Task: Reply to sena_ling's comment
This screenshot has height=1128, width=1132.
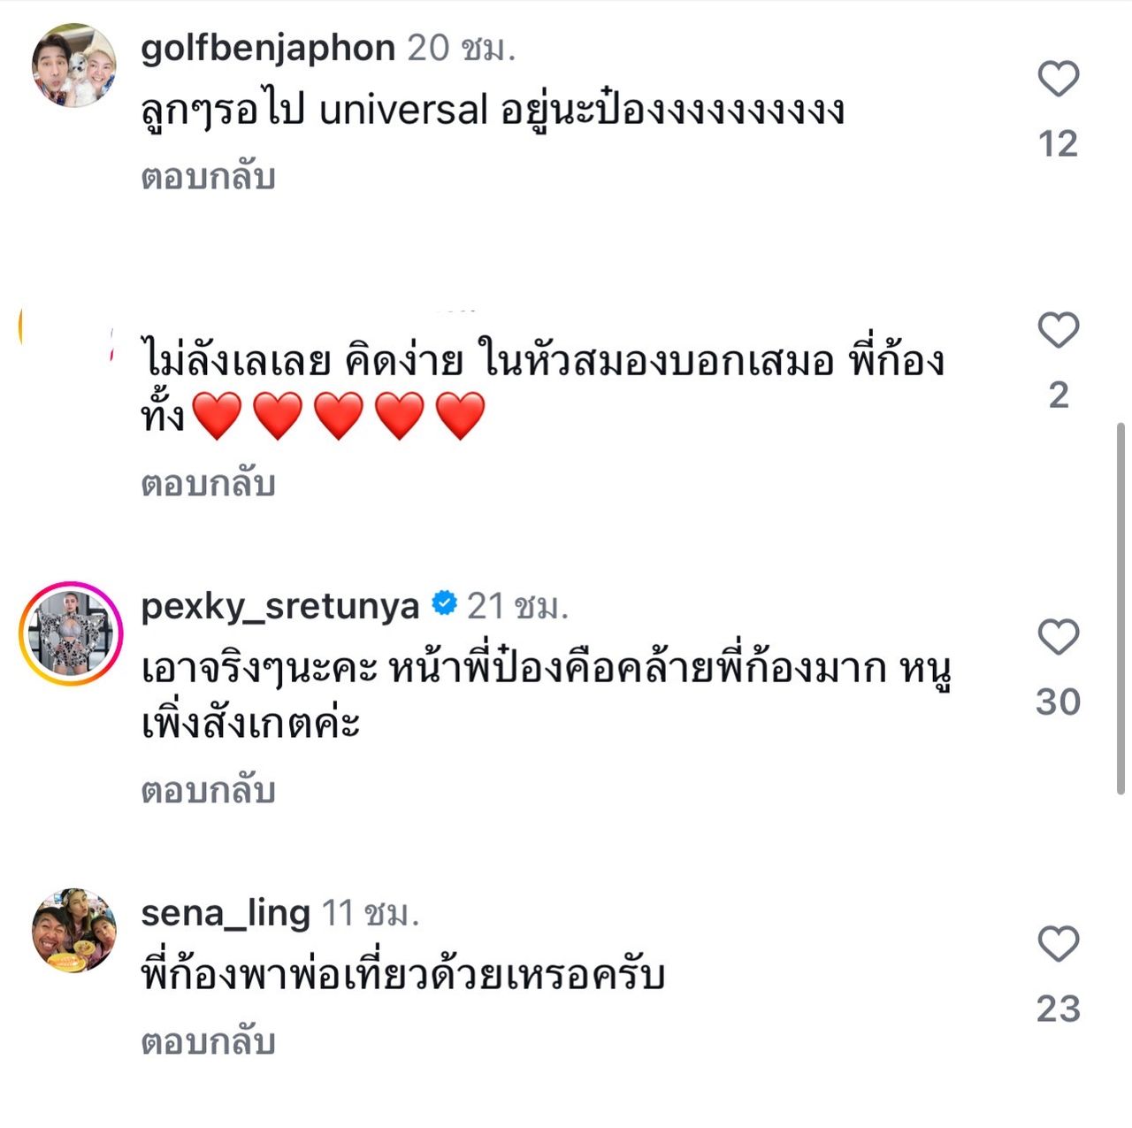Action: tap(208, 1041)
